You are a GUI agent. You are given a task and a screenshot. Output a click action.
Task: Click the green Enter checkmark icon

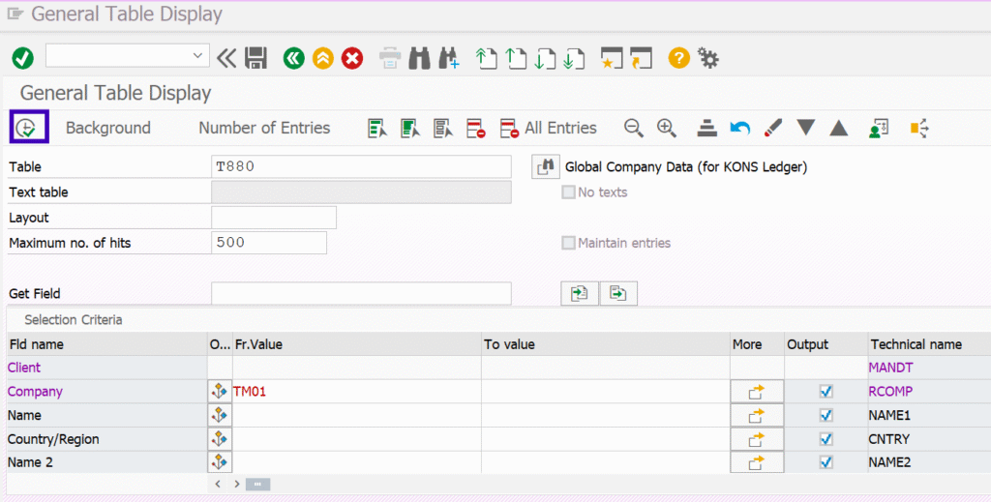click(x=23, y=58)
